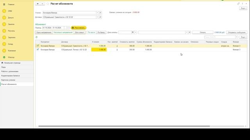The width and height of the screenshot is (250, 140).
Task: Click into the Дата оплаты date field
Action: pyautogui.click(x=125, y=32)
